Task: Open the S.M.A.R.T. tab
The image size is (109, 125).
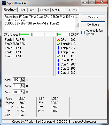Action: click(x=59, y=10)
